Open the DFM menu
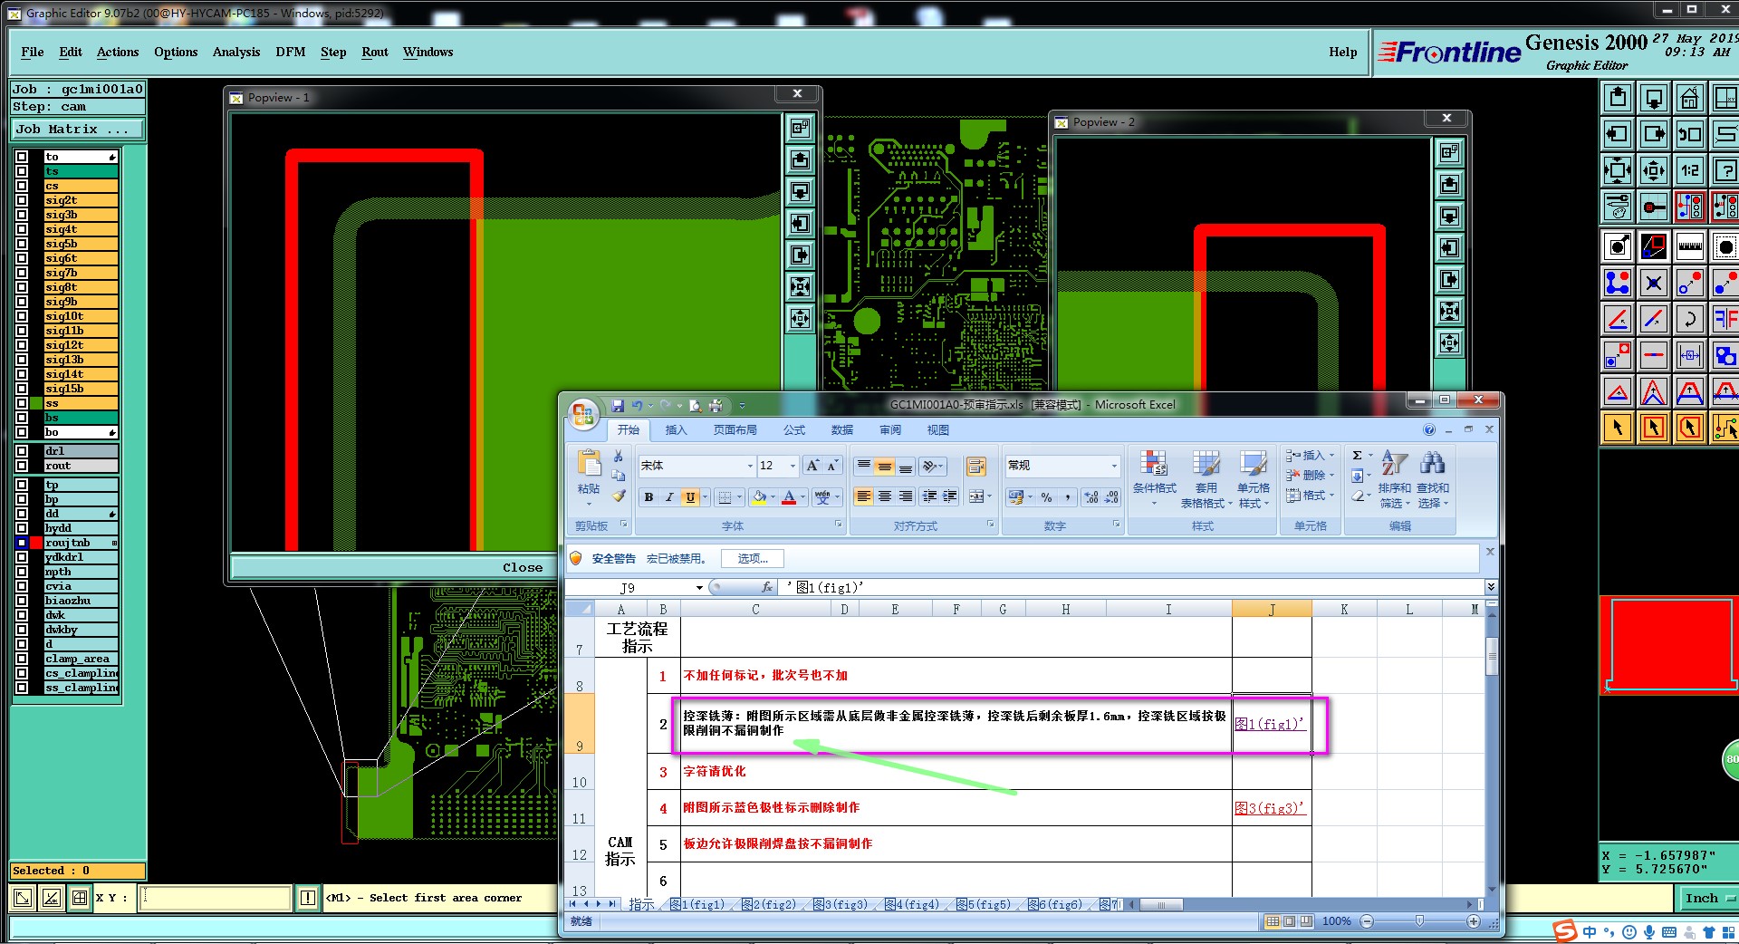1739x944 pixels. (x=291, y=52)
